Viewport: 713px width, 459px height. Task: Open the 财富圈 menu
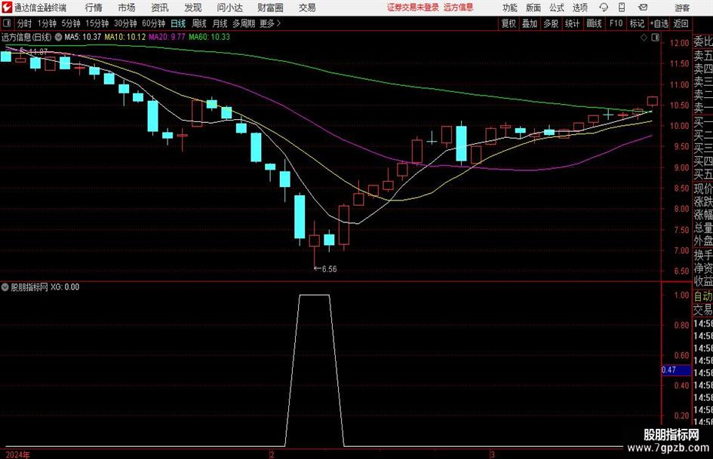[270, 8]
